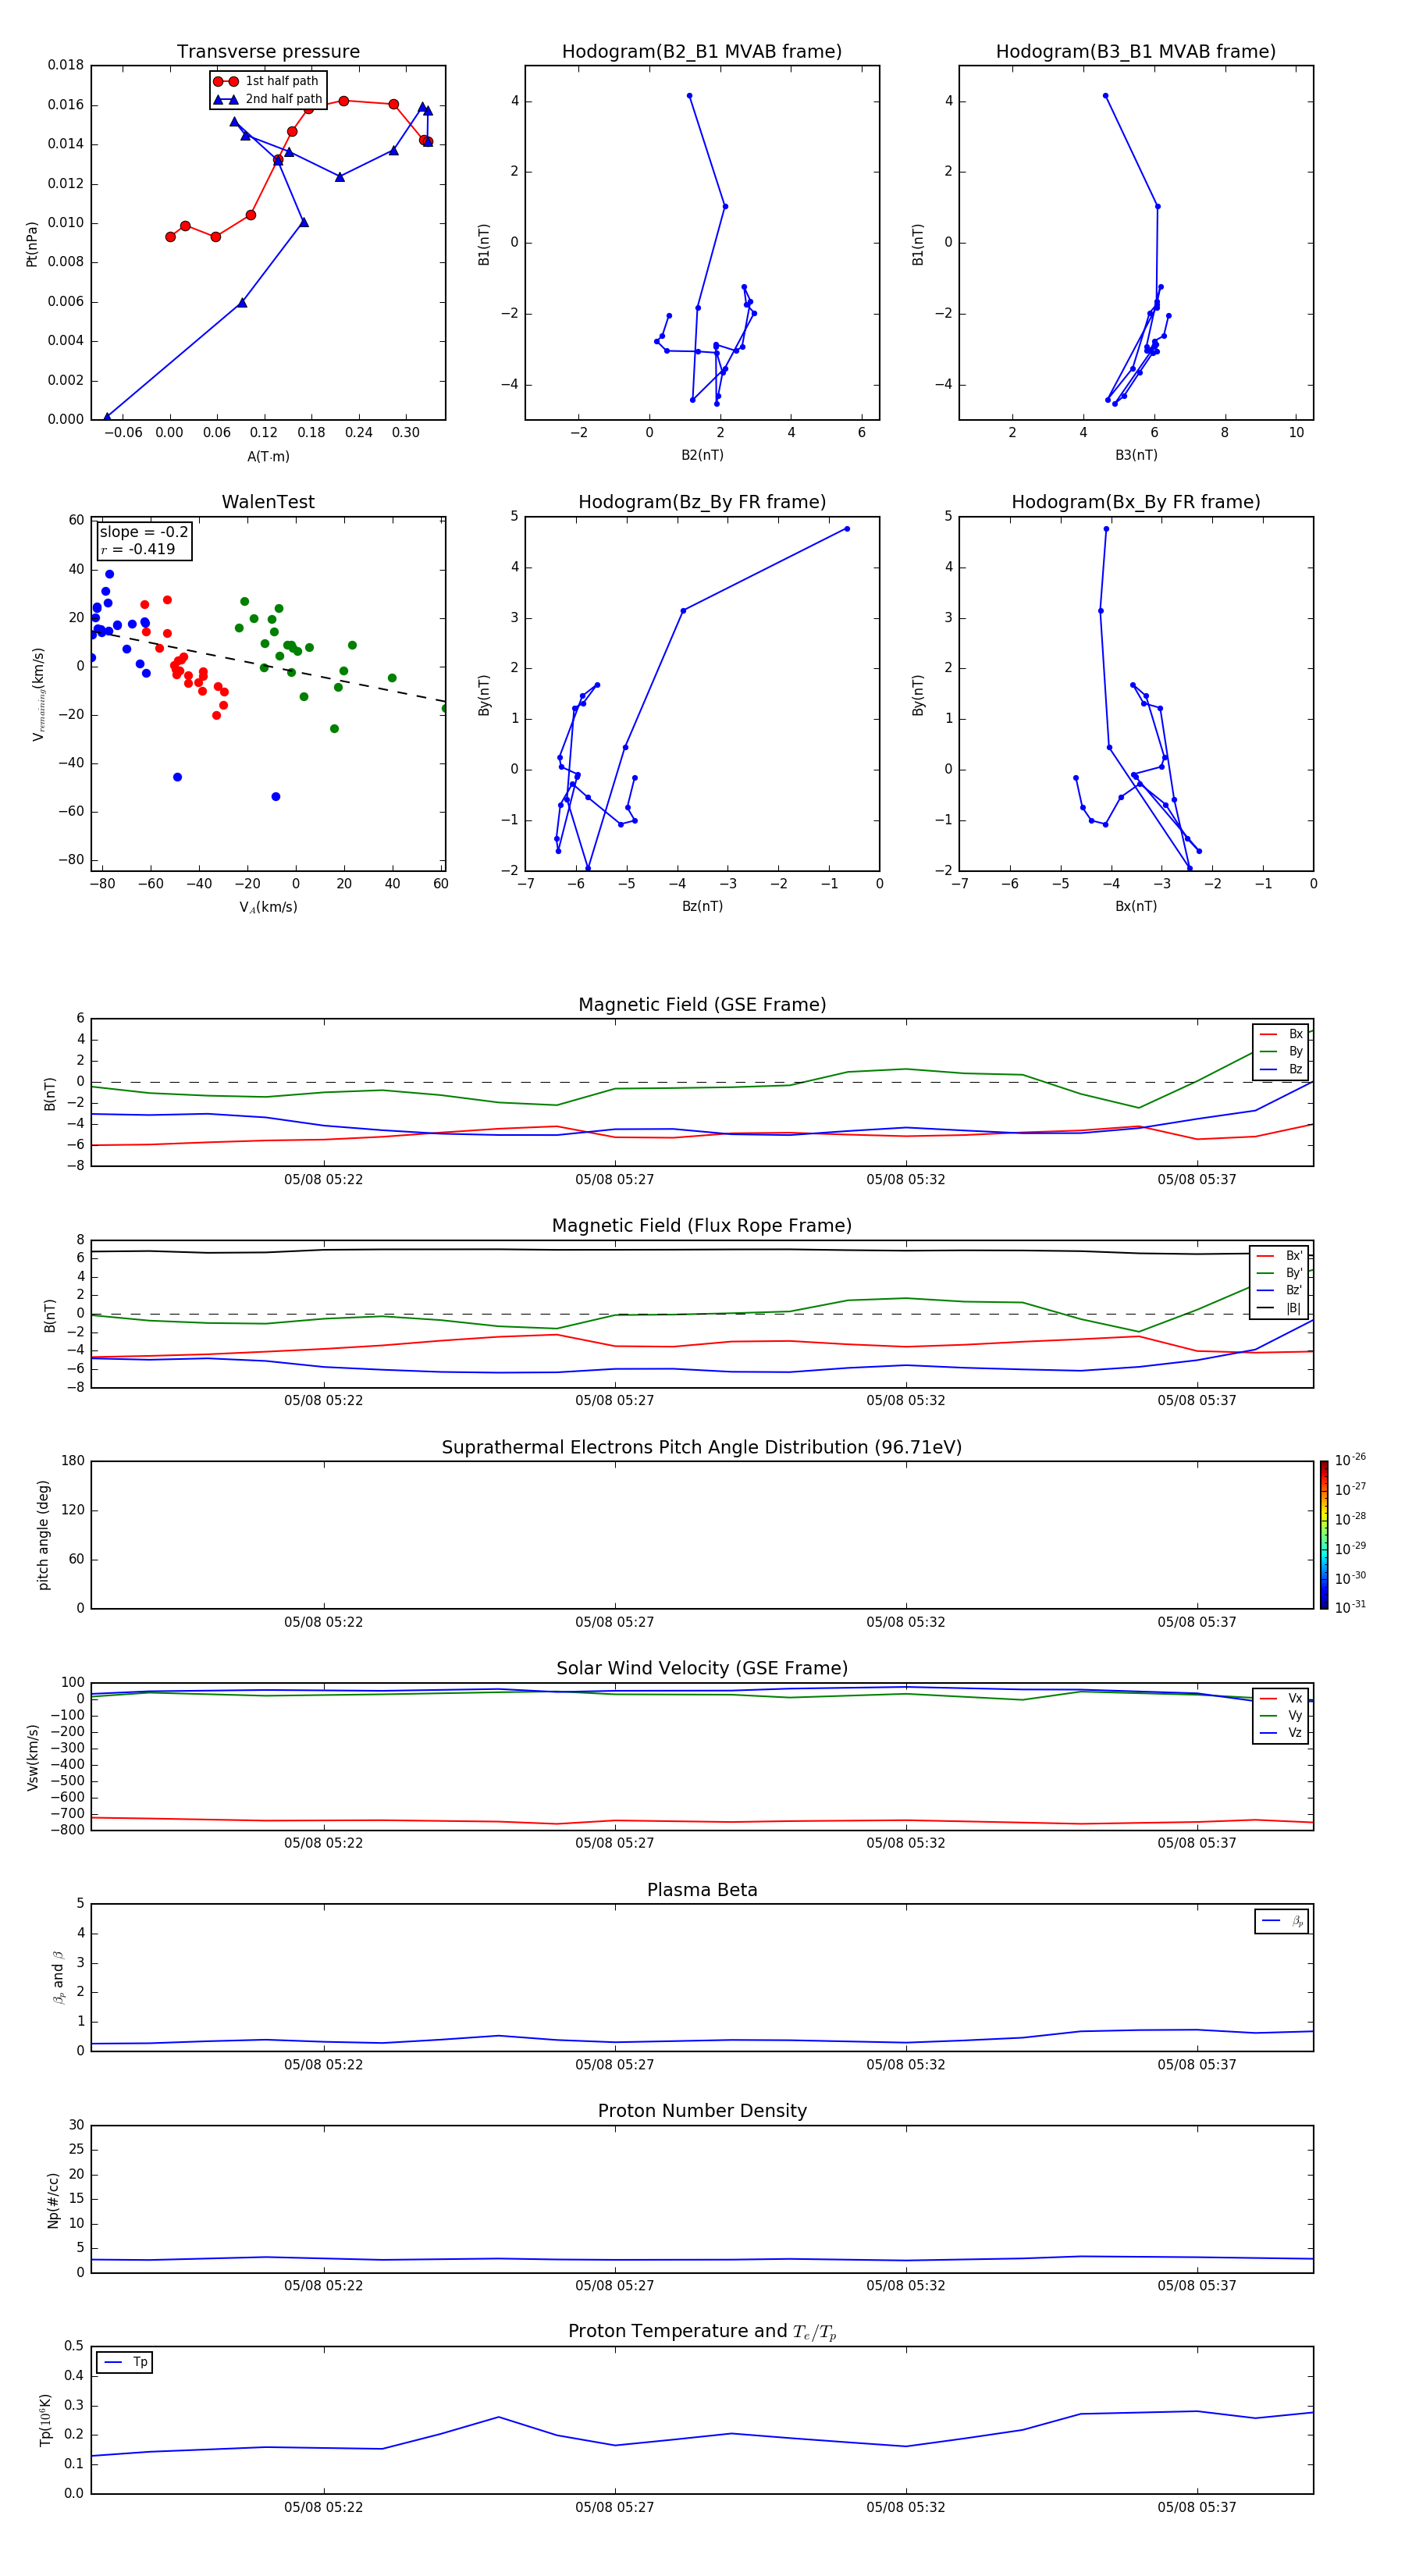
Task: Click the "B2(nT)" x-axis label
Action: [702, 455]
